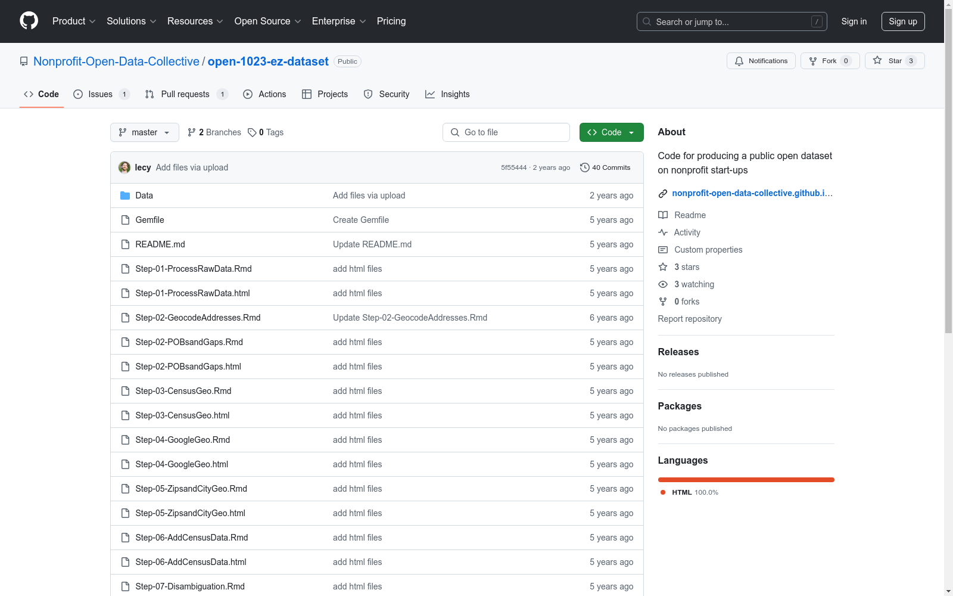The height and width of the screenshot is (596, 953).
Task: Open the 'Update README.md' commit message
Action: 372,244
